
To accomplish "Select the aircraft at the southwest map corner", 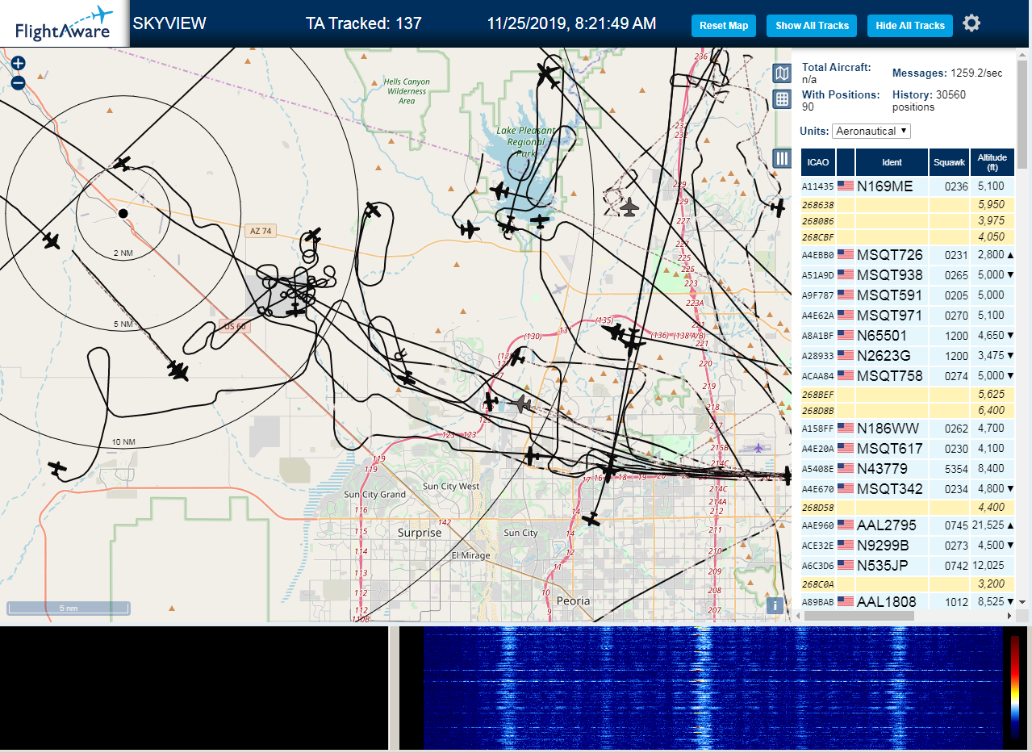I will [56, 467].
